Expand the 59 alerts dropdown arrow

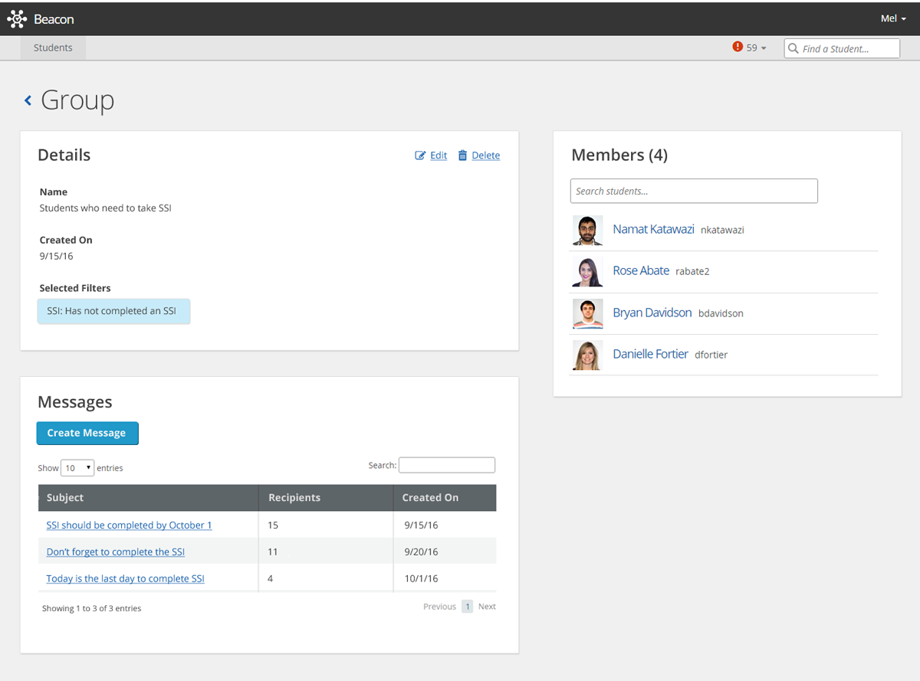click(x=761, y=47)
